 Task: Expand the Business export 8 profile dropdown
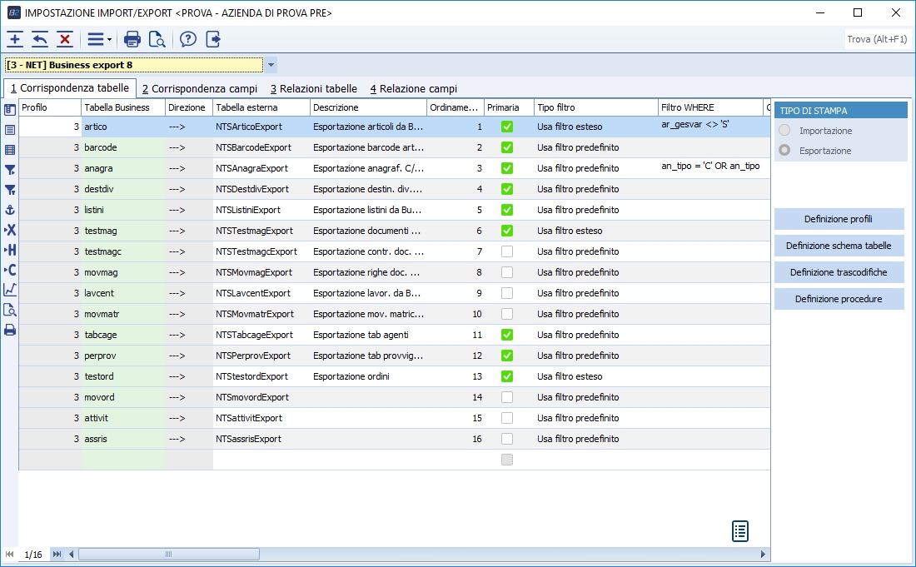pyautogui.click(x=271, y=65)
